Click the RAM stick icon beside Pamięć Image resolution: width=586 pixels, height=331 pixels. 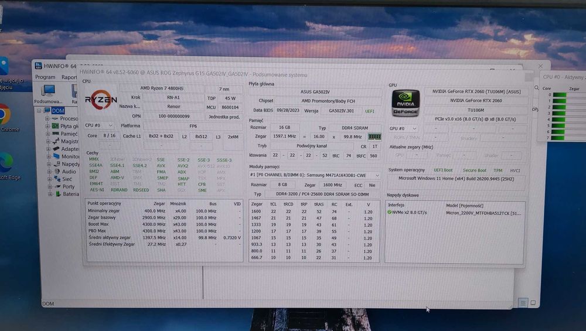[56, 134]
